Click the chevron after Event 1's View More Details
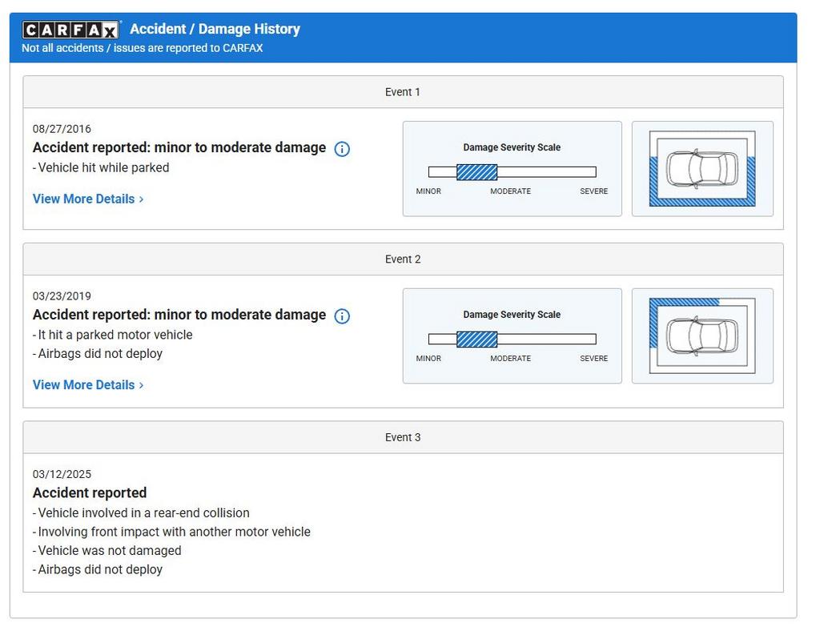Image resolution: width=820 pixels, height=635 pixels. click(142, 199)
